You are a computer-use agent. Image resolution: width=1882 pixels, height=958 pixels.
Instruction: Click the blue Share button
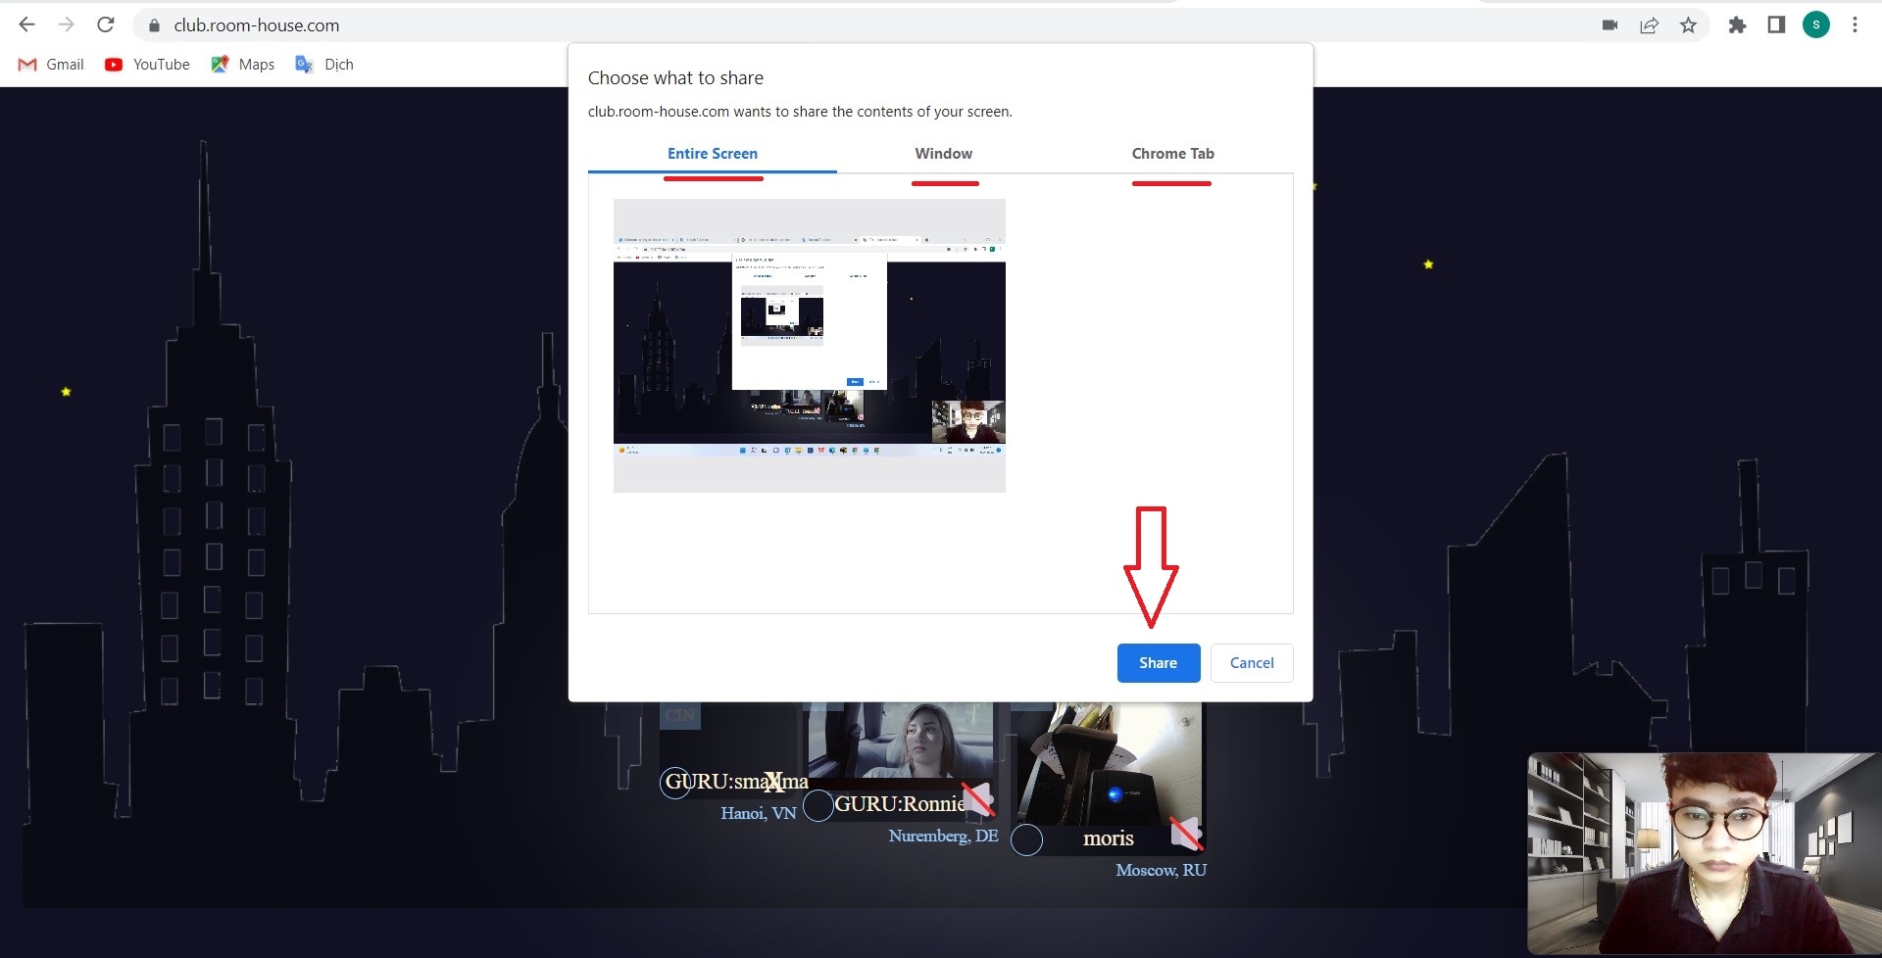[x=1158, y=663]
